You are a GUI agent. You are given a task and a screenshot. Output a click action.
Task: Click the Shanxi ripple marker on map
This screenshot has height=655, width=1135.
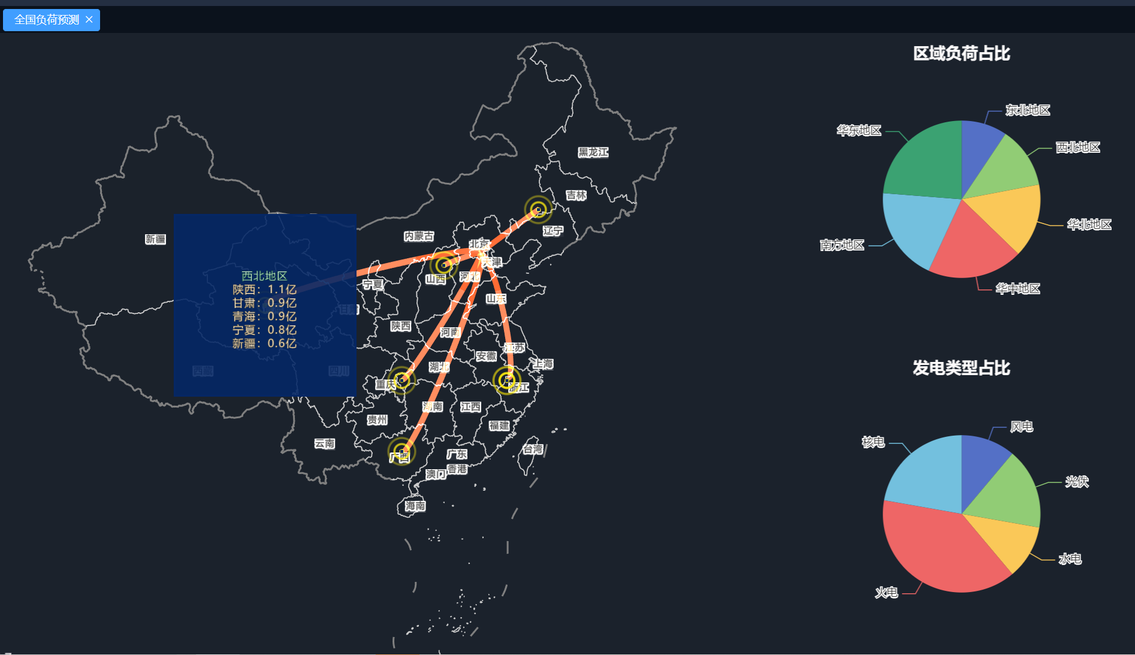[x=443, y=265]
